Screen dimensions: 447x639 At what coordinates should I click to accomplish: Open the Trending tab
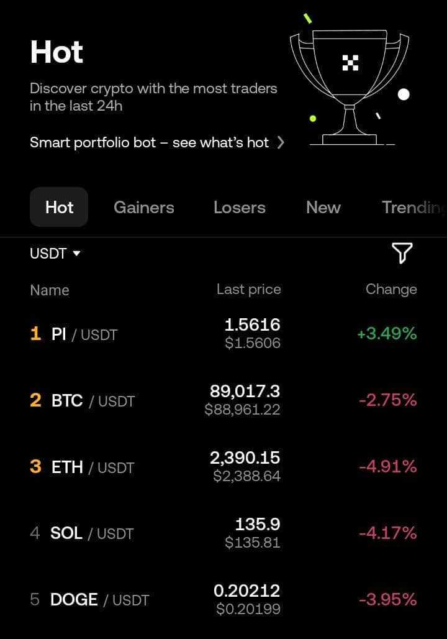[413, 208]
